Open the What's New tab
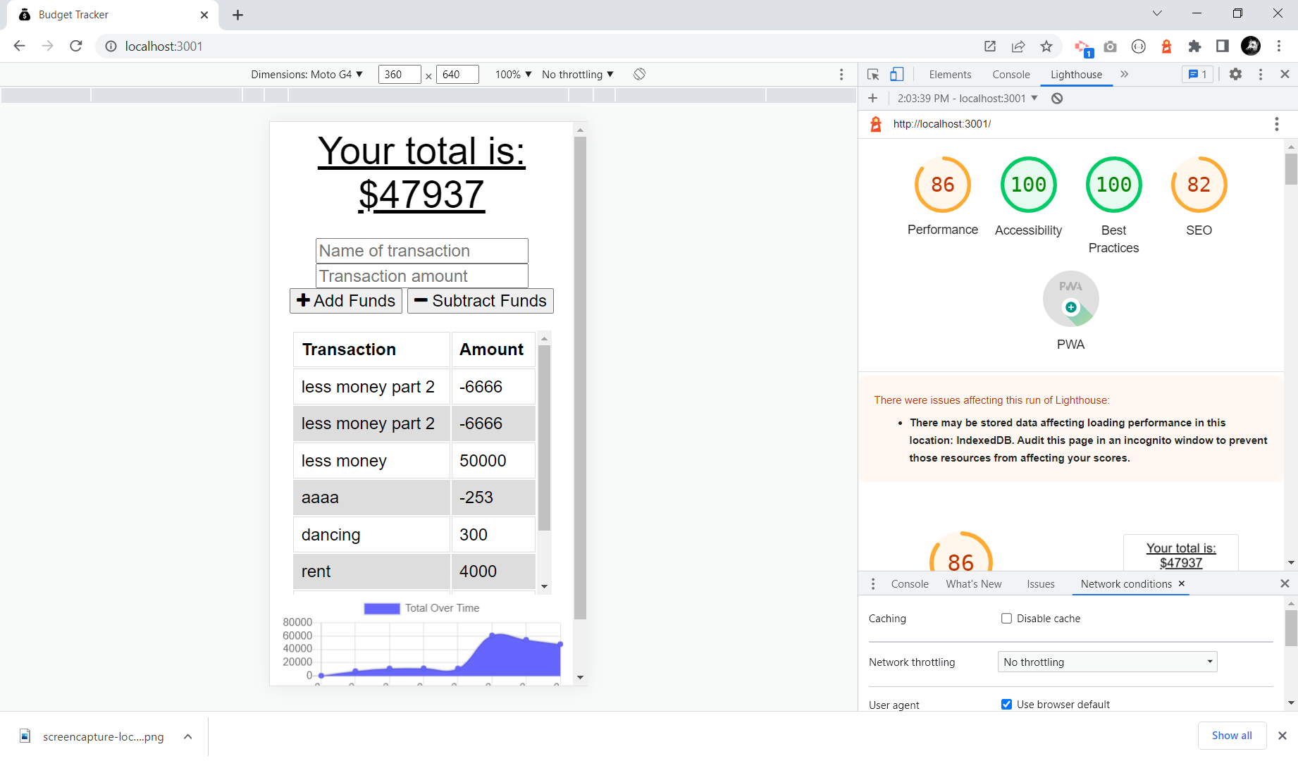This screenshot has width=1298, height=761. [973, 583]
